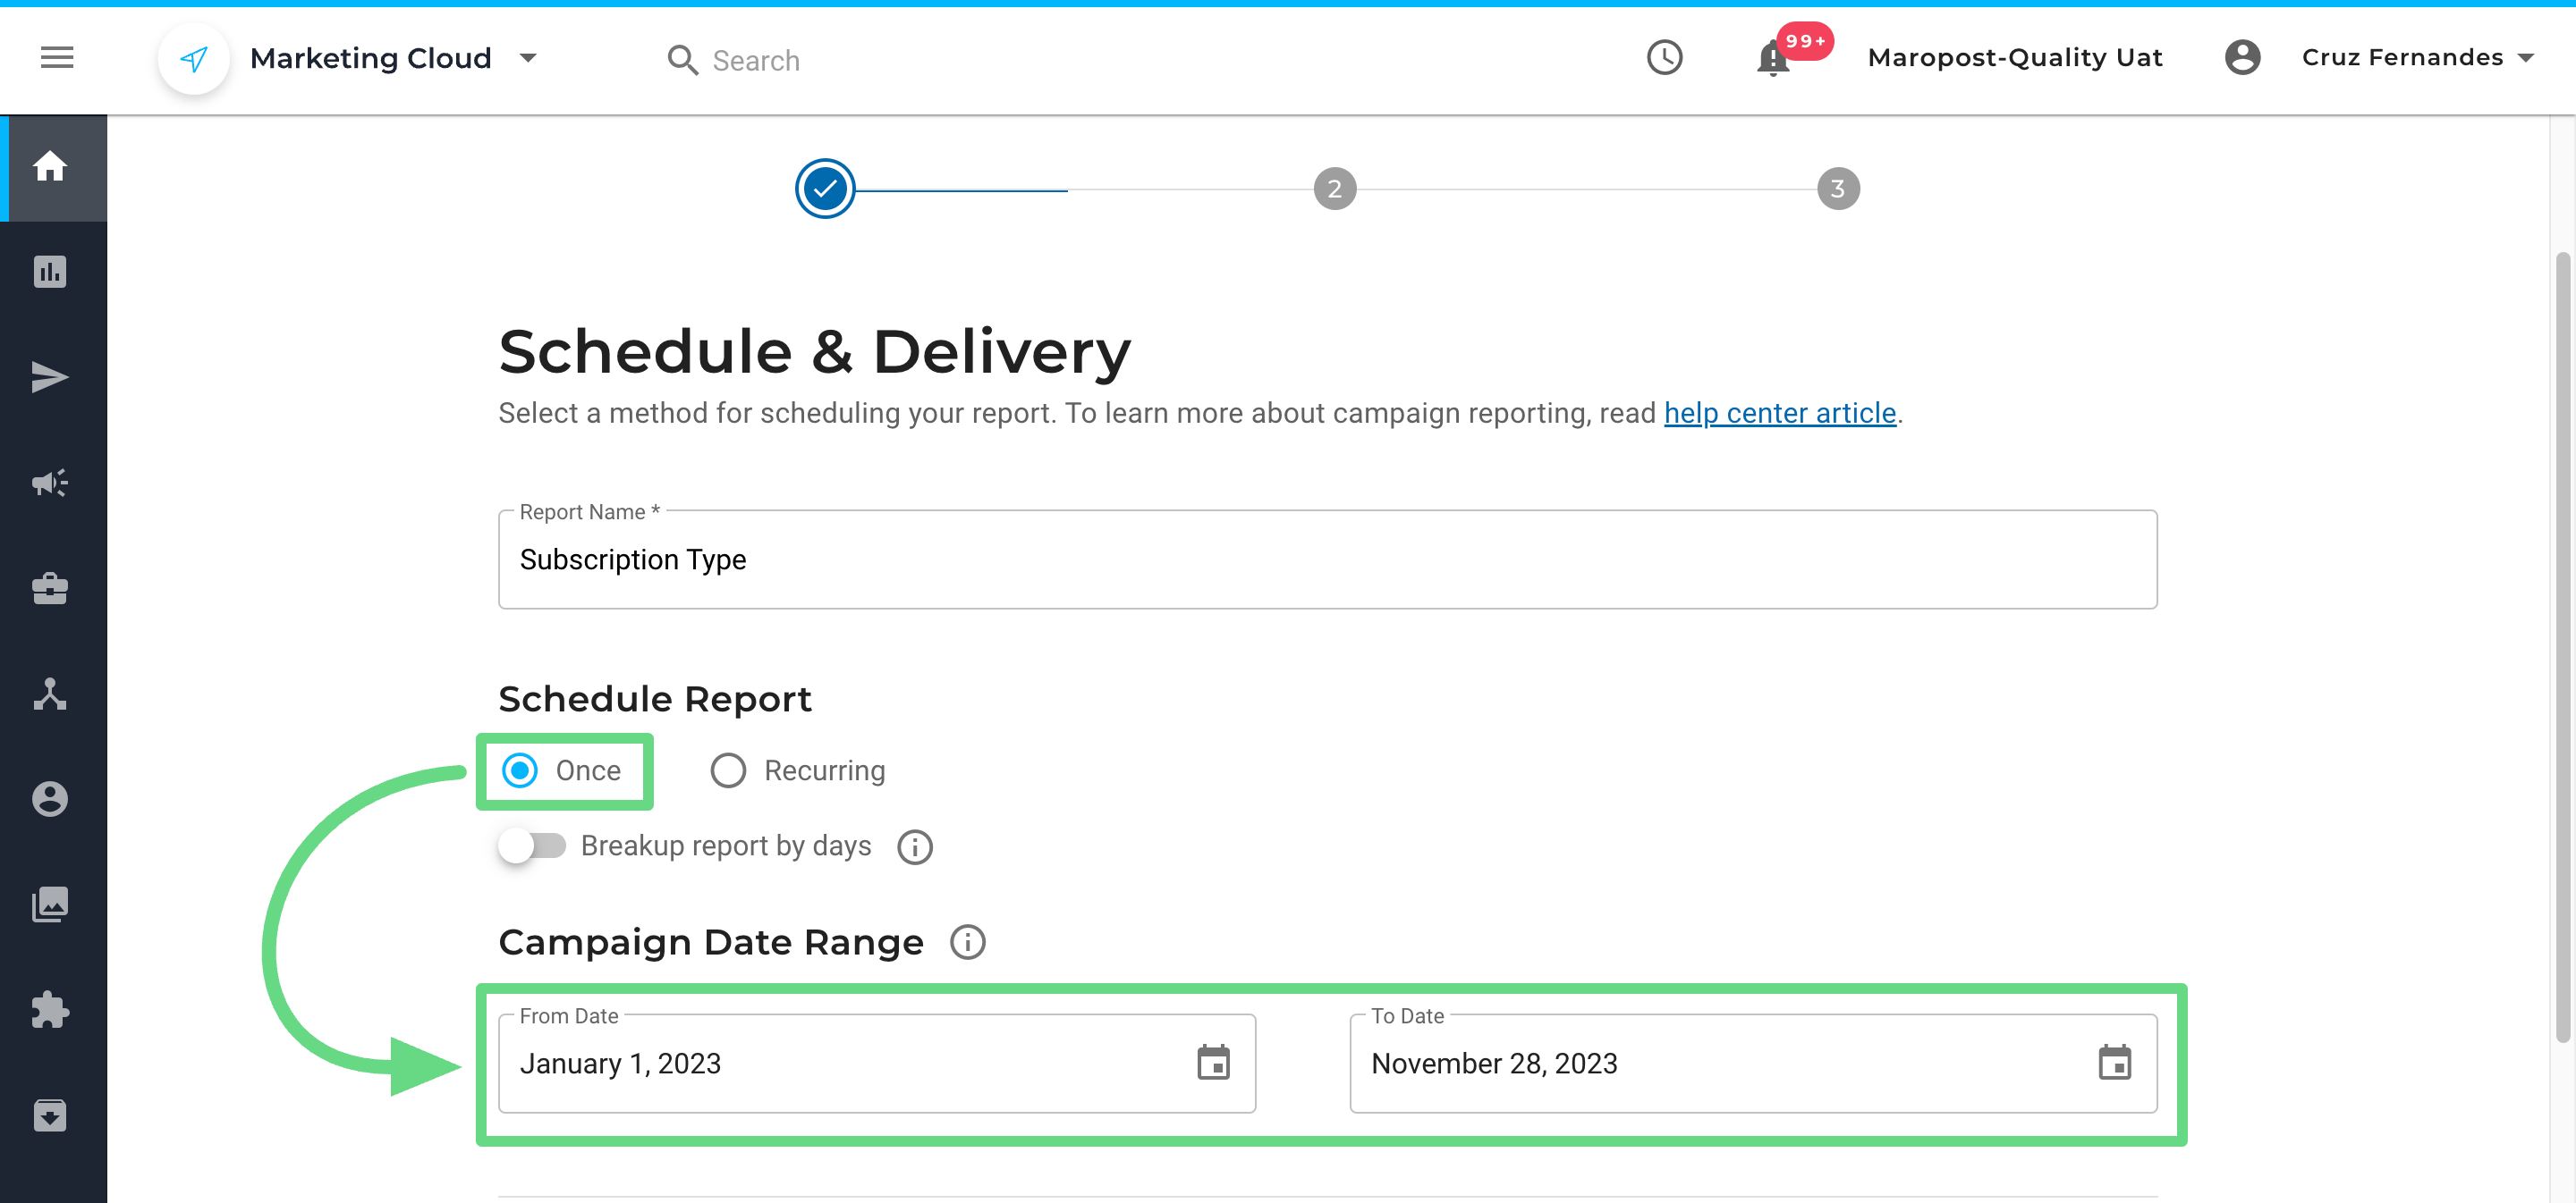This screenshot has width=2576, height=1203.
Task: Expand the Marketing Cloud dropdown
Action: [x=528, y=58]
